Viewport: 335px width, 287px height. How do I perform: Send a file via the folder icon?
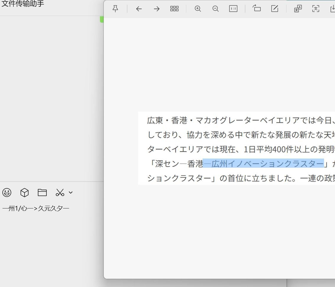pos(42,193)
